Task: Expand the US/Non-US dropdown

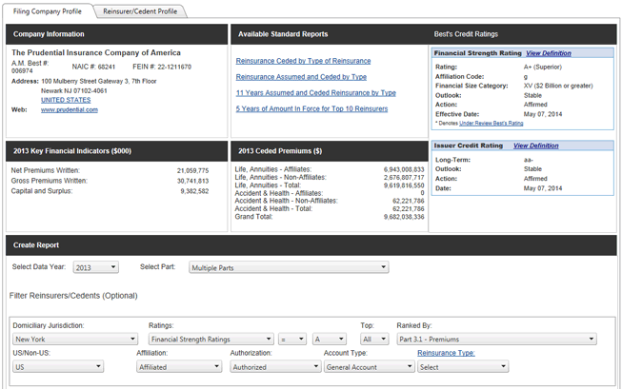Action: click(58, 367)
